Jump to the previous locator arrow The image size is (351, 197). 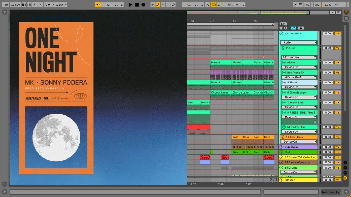click(281, 28)
